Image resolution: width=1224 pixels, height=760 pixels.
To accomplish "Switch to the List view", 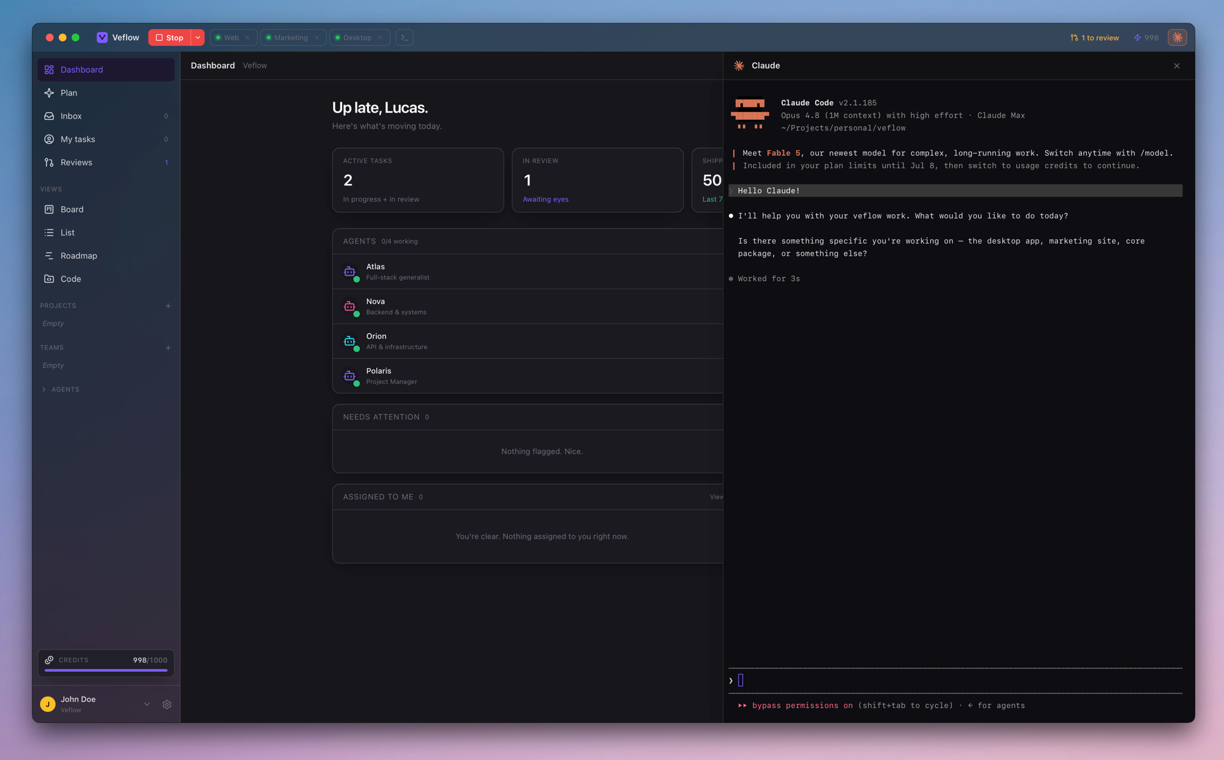I will coord(106,233).
